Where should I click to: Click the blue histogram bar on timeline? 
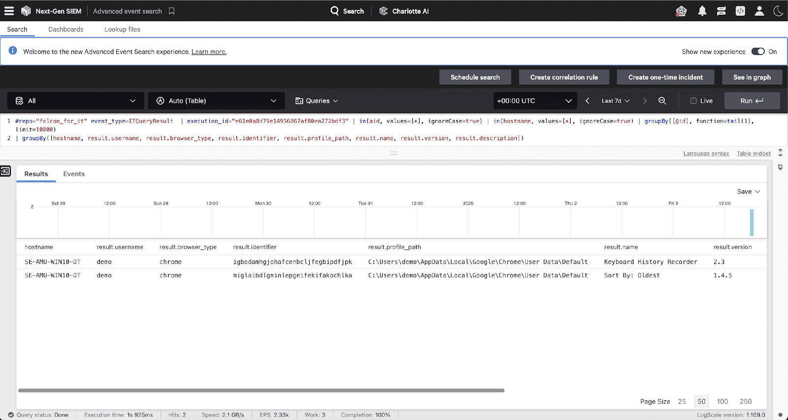click(752, 222)
